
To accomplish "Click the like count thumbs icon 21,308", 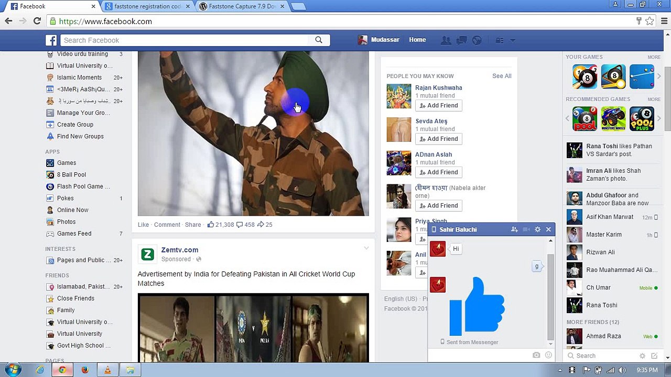I will coord(210,224).
